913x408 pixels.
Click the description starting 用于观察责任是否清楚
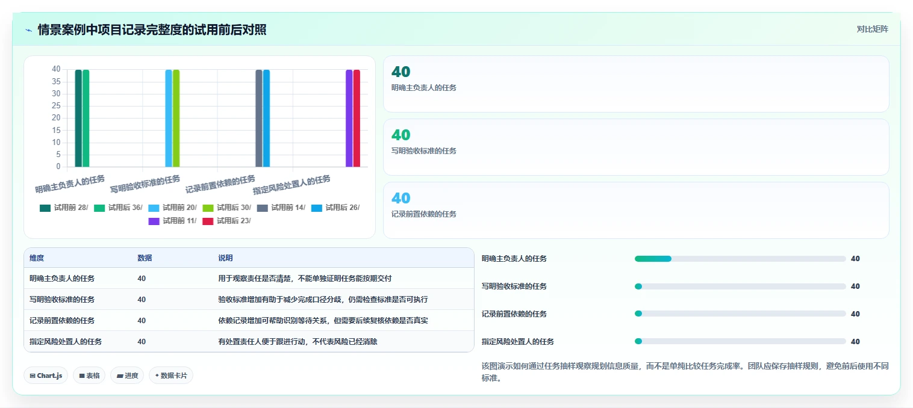(305, 279)
